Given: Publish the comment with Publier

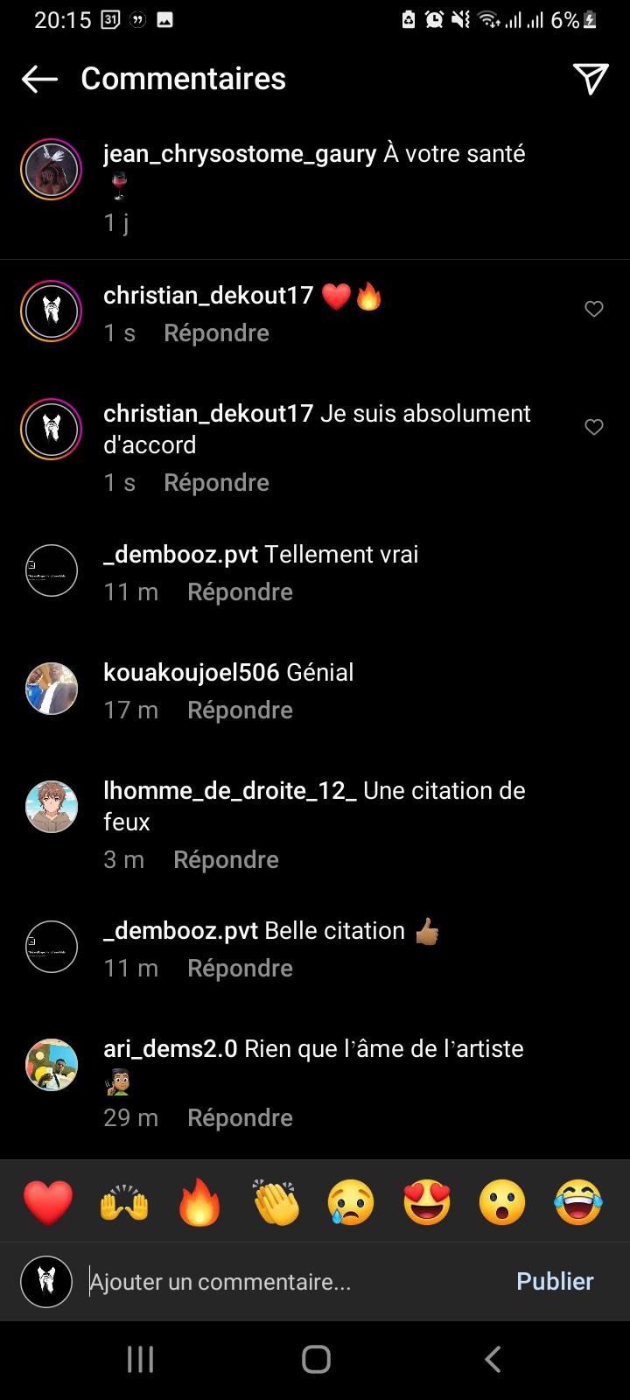Looking at the screenshot, I should click(555, 1282).
